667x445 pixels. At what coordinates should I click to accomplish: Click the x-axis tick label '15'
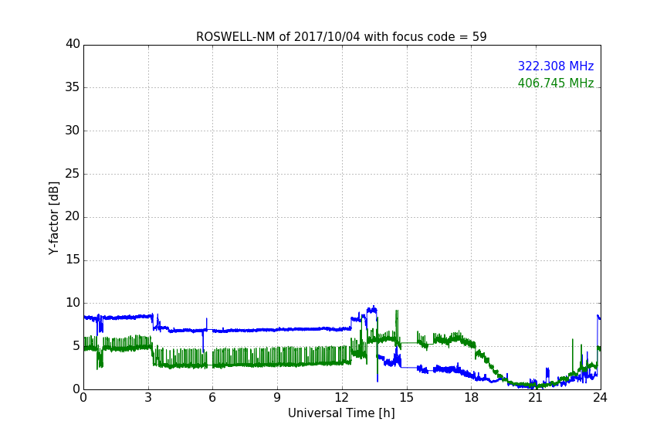(x=407, y=398)
